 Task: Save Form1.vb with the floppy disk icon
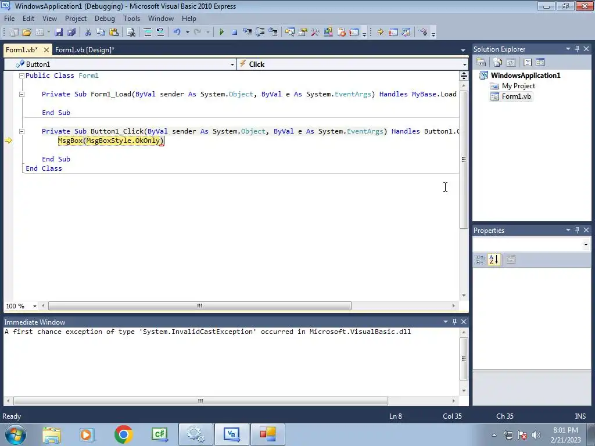pos(59,33)
